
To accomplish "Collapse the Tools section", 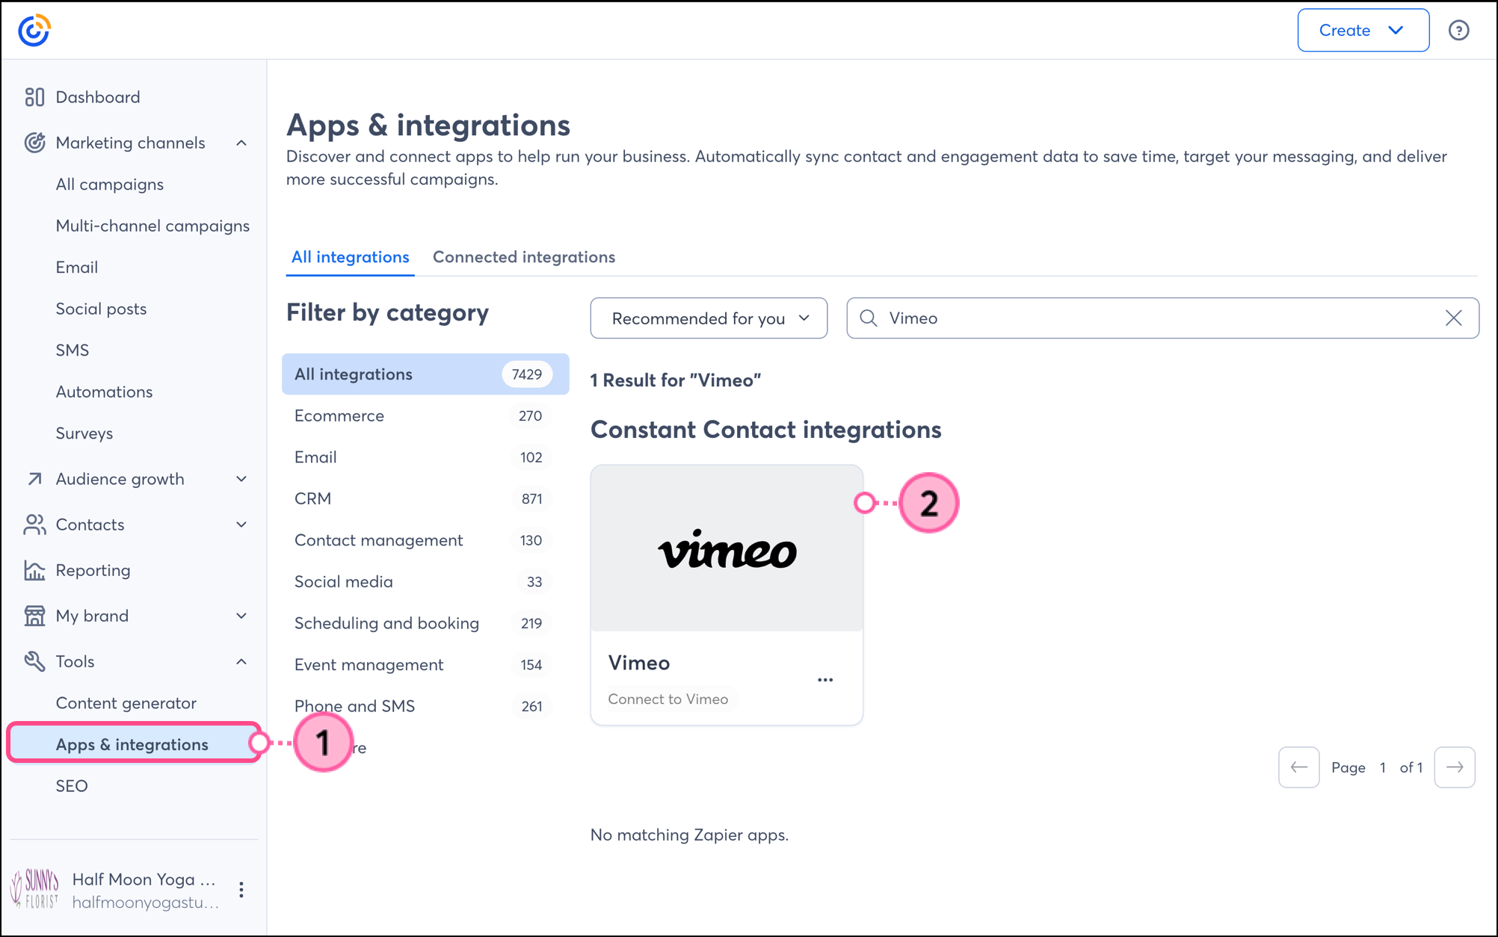I will tap(241, 661).
